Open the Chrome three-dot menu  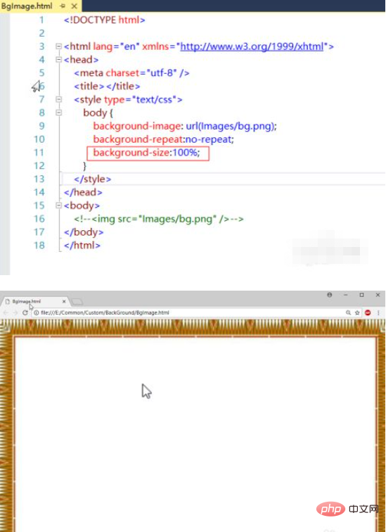click(378, 313)
